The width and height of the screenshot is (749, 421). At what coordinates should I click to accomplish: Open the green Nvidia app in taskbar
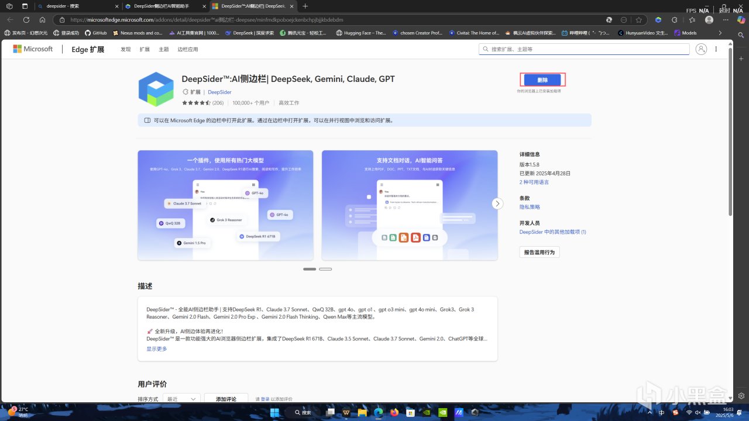443,412
